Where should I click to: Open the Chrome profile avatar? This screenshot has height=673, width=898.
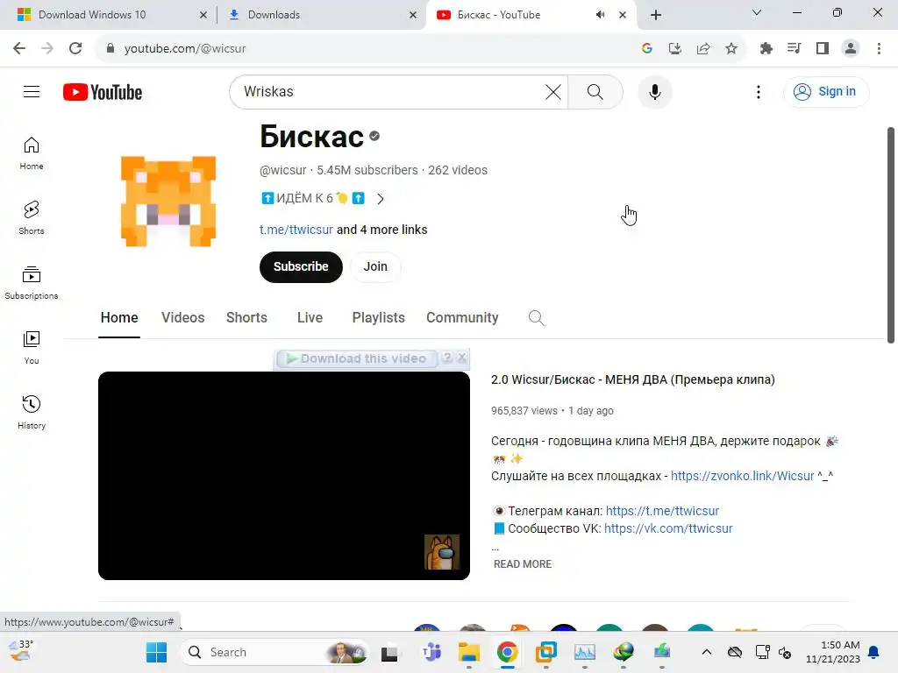tap(851, 48)
